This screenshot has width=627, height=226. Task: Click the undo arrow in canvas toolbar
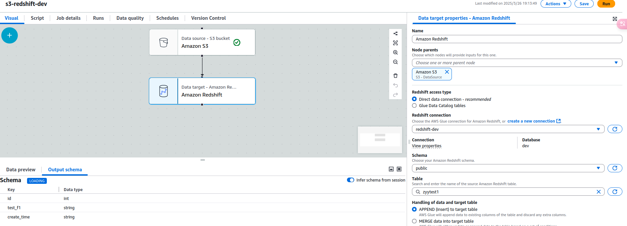tap(395, 85)
